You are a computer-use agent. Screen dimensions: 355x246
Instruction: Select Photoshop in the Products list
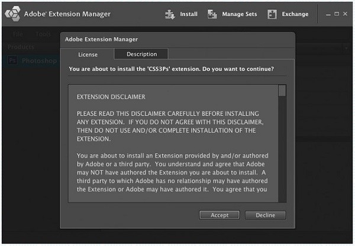[32, 61]
